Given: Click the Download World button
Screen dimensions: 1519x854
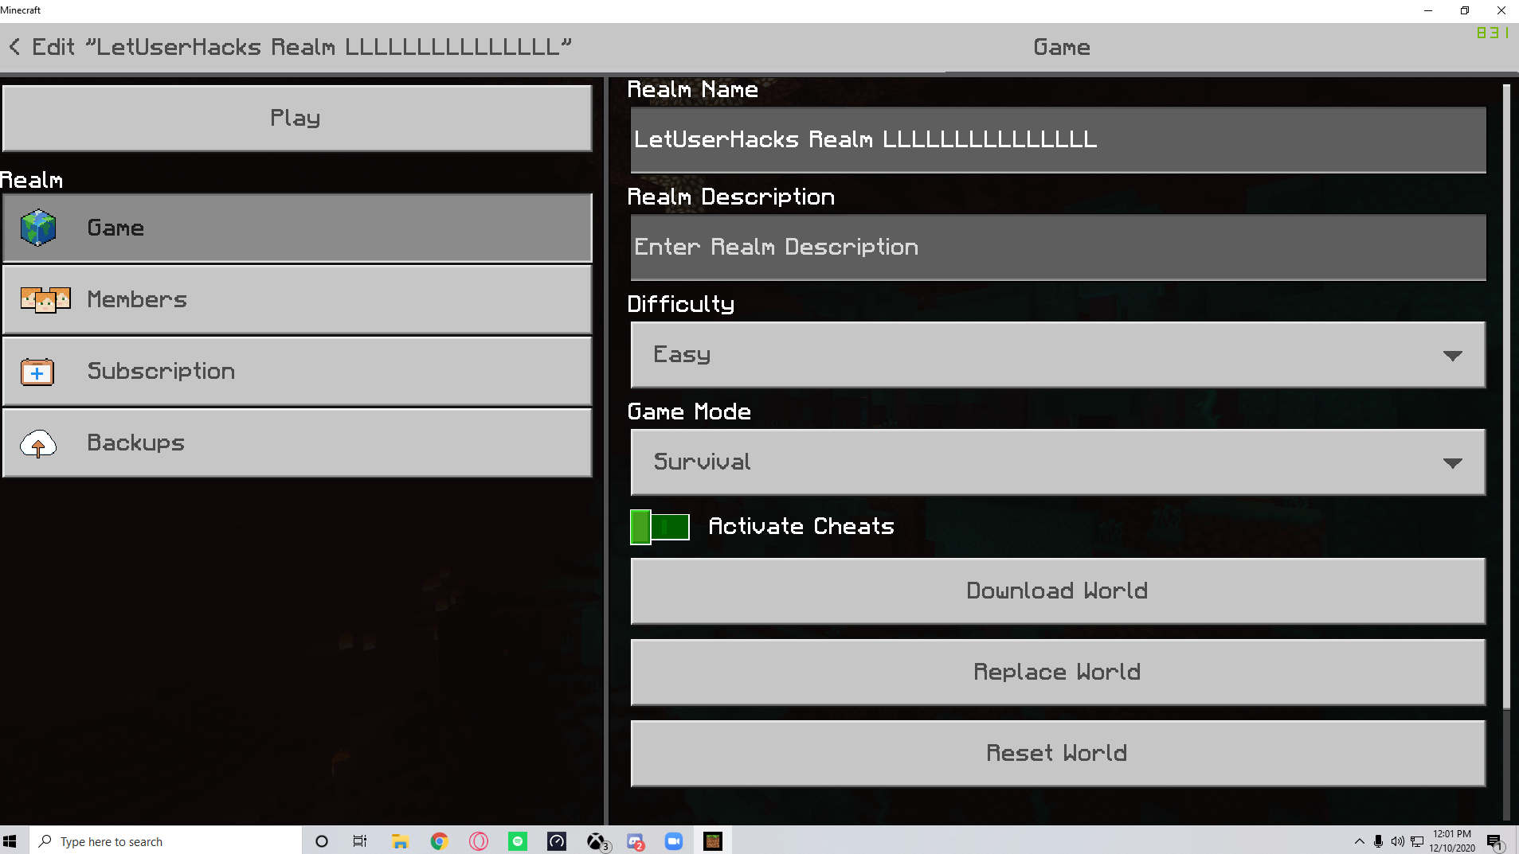Looking at the screenshot, I should [1058, 591].
